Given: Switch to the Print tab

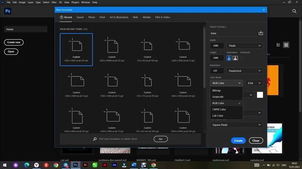Looking at the screenshot, I should click(x=102, y=17).
